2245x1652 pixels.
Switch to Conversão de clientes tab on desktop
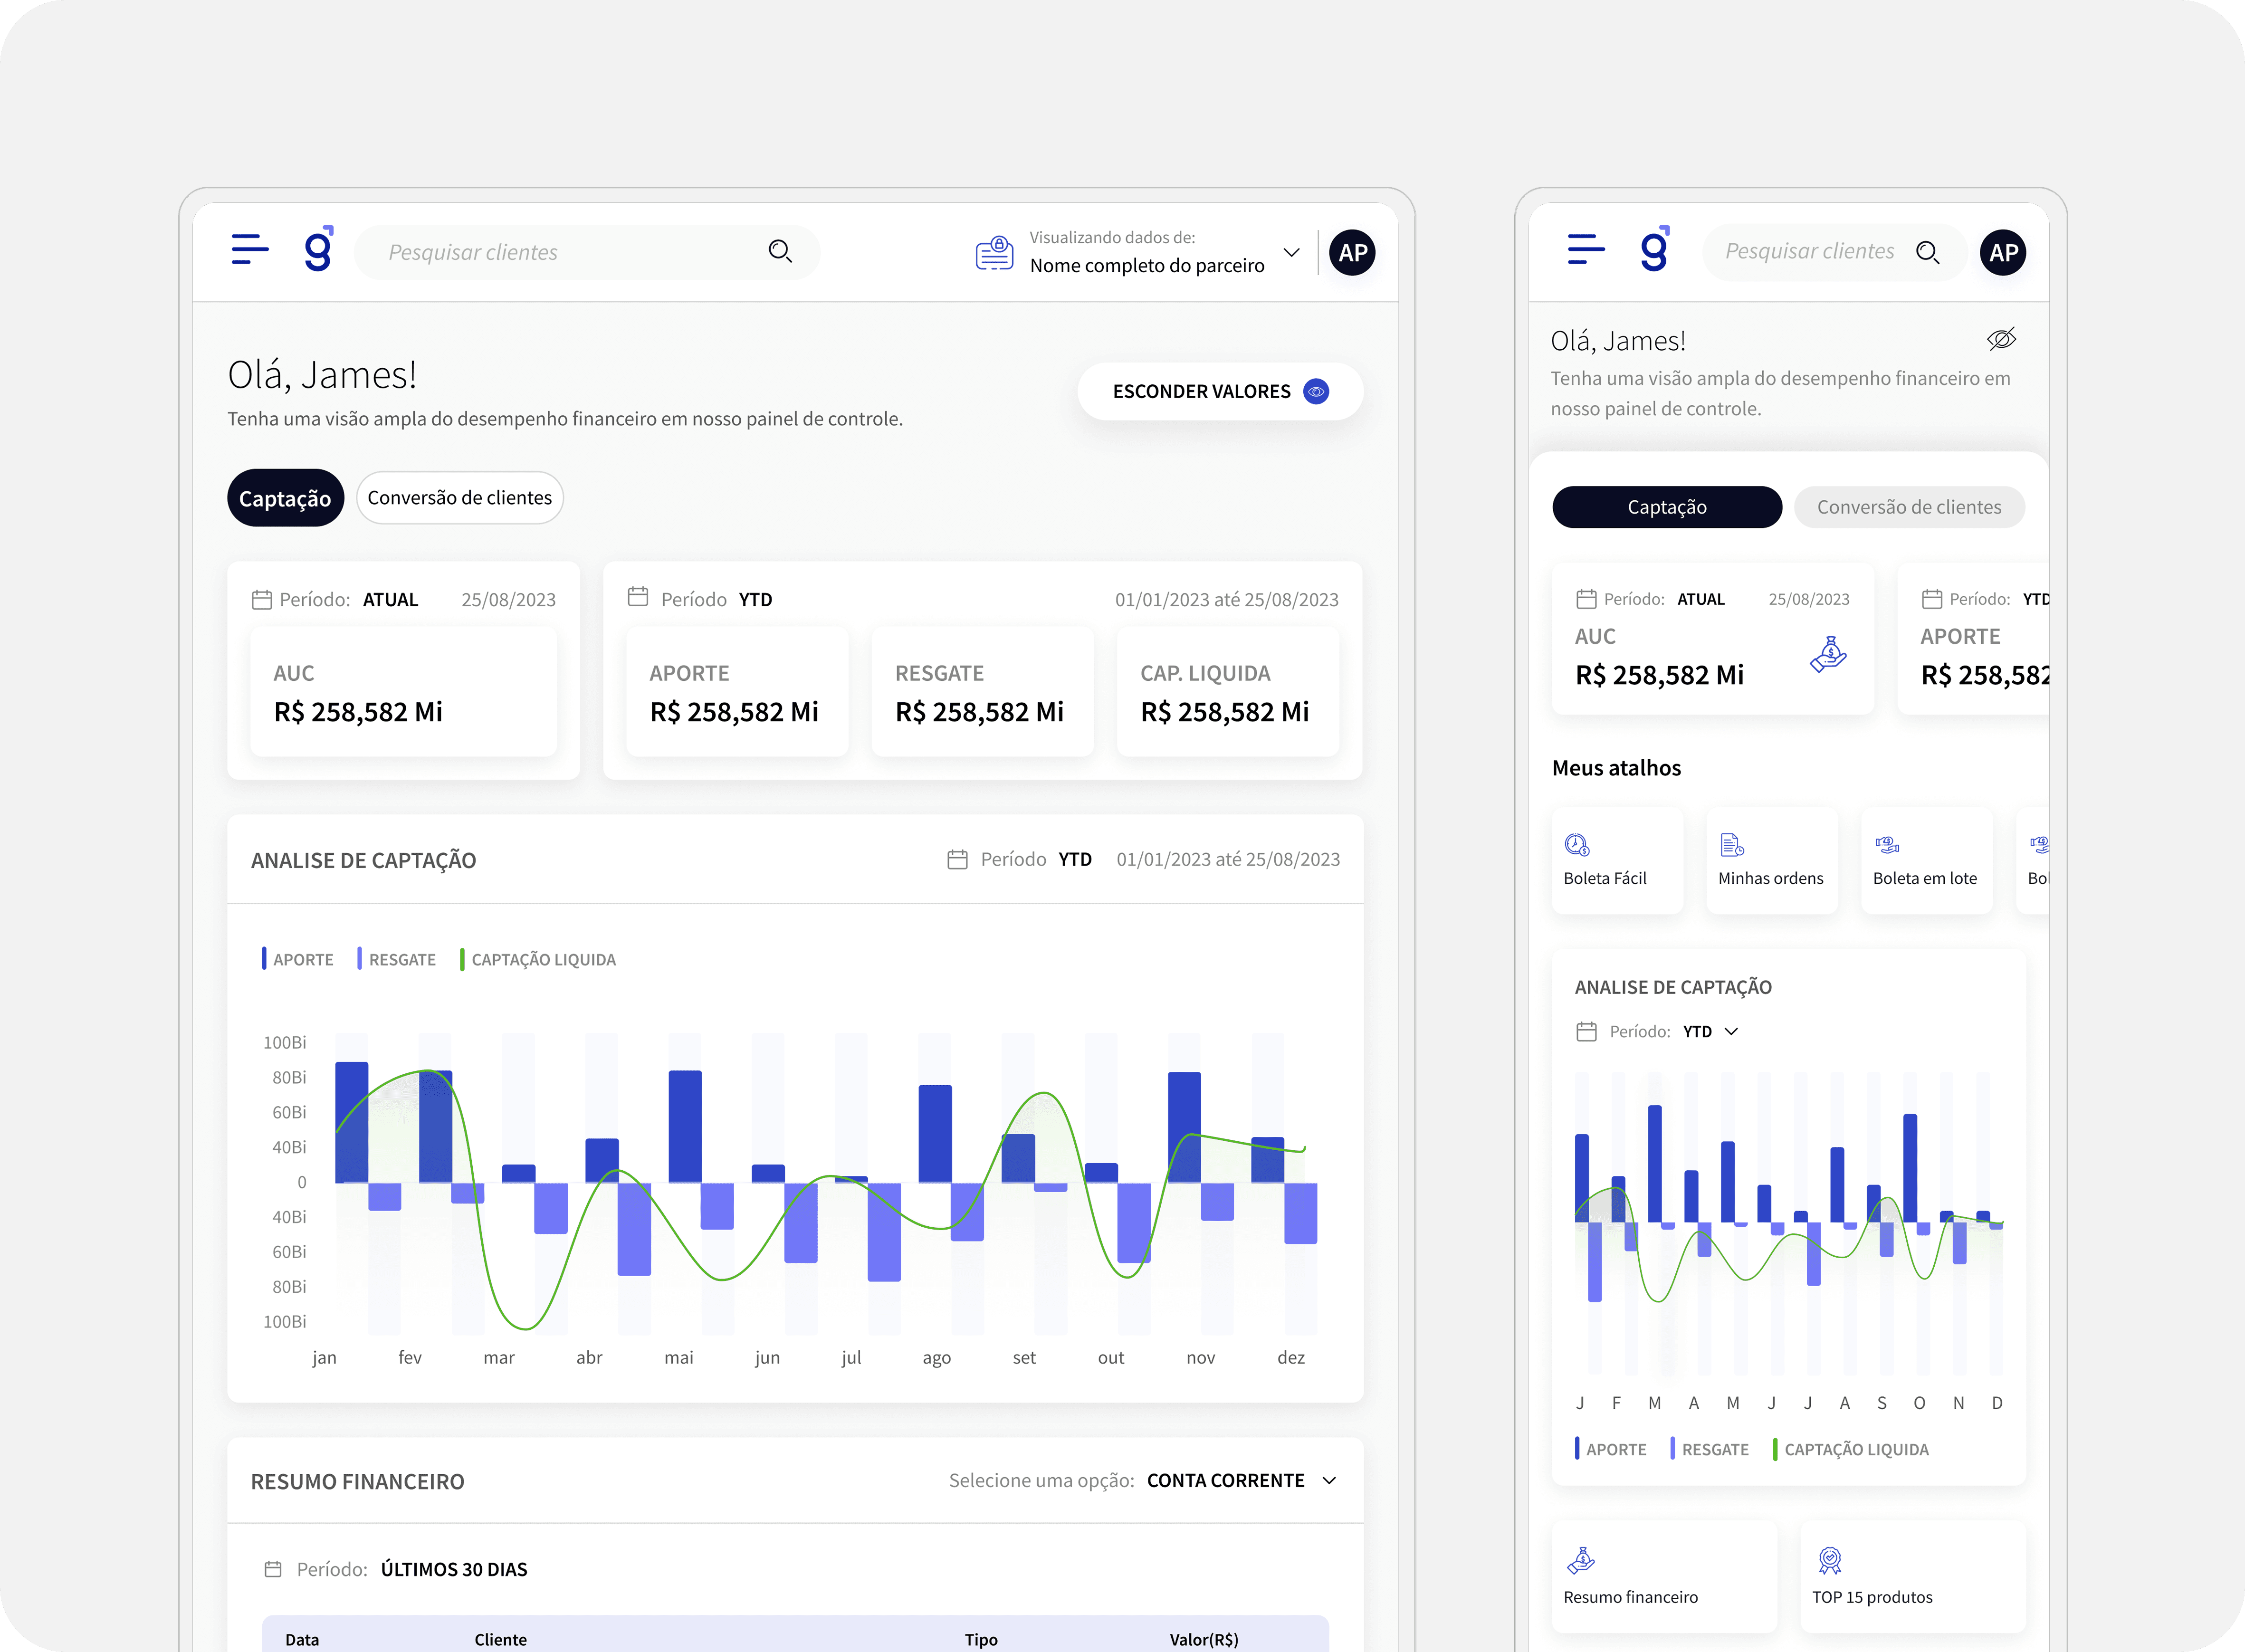pyautogui.click(x=459, y=498)
